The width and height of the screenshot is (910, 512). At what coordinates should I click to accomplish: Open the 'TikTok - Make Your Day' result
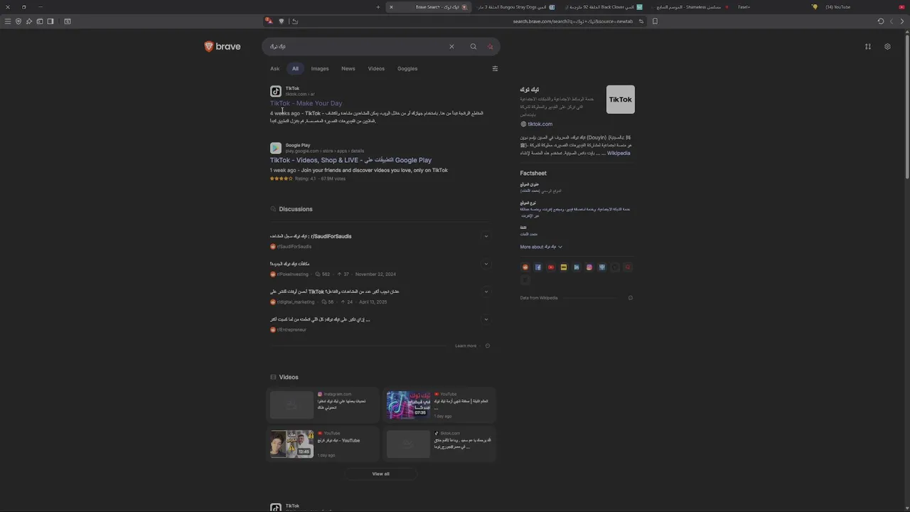point(306,103)
